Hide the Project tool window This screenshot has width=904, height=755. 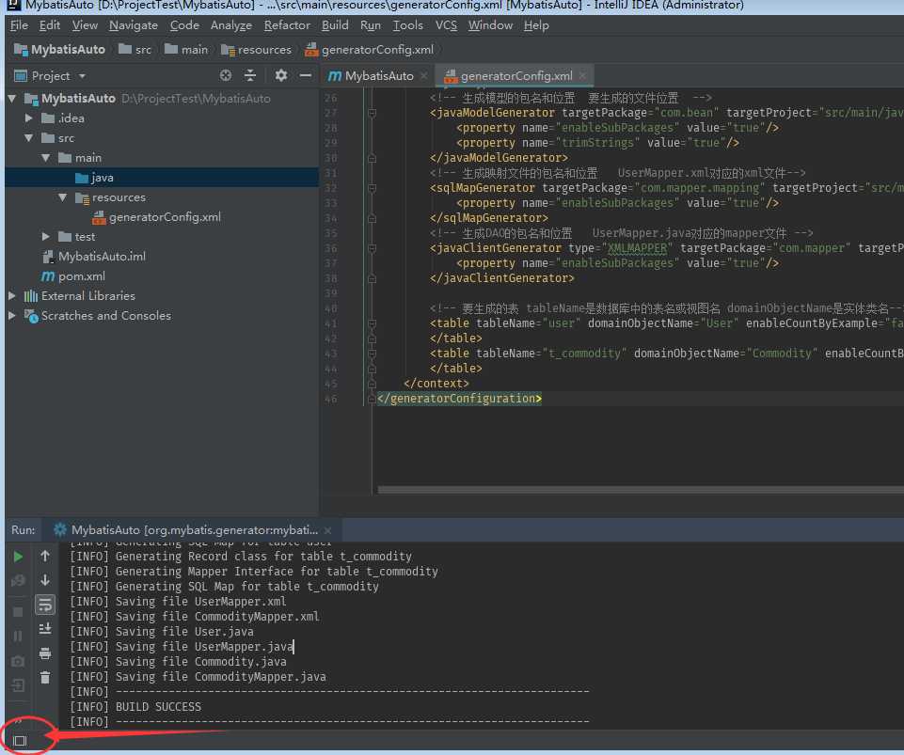[306, 75]
